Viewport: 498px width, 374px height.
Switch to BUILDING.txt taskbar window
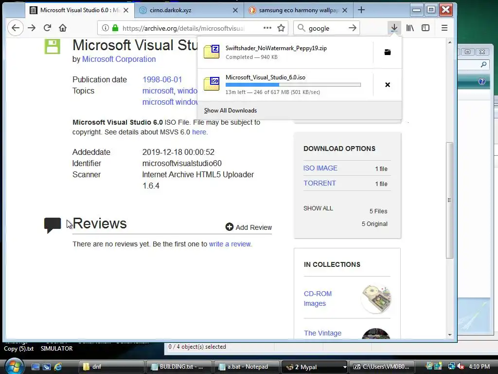180,367
